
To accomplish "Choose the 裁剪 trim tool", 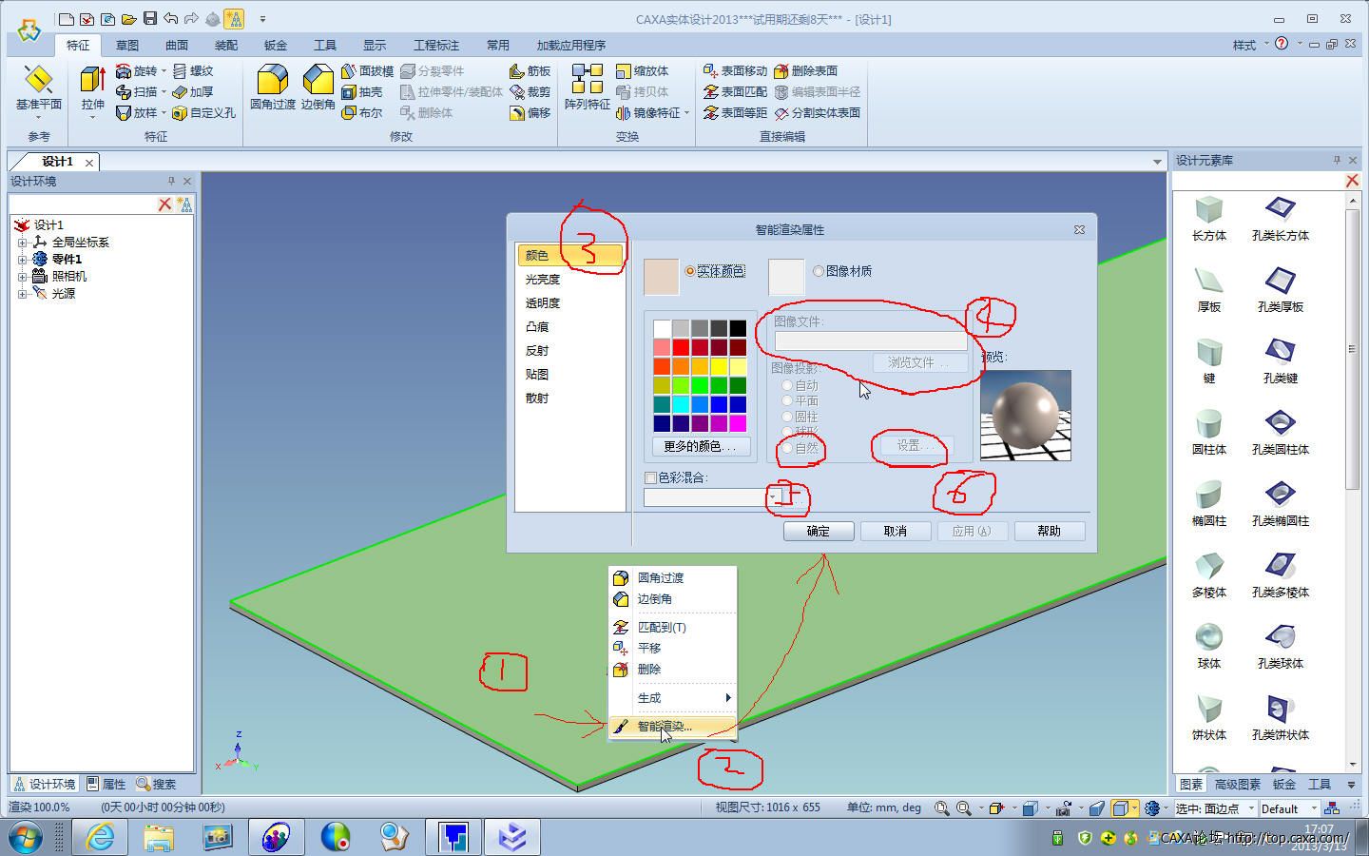I will point(530,92).
